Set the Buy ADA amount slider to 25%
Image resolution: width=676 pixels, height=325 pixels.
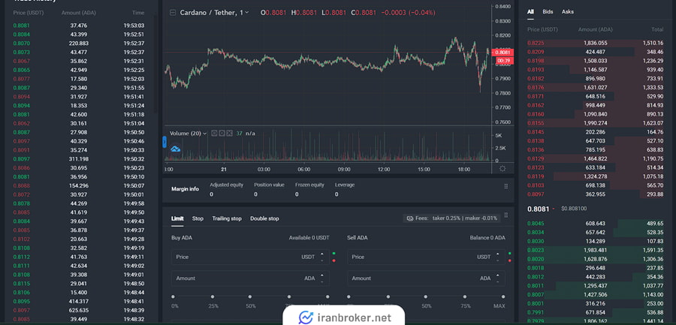tap(213, 296)
